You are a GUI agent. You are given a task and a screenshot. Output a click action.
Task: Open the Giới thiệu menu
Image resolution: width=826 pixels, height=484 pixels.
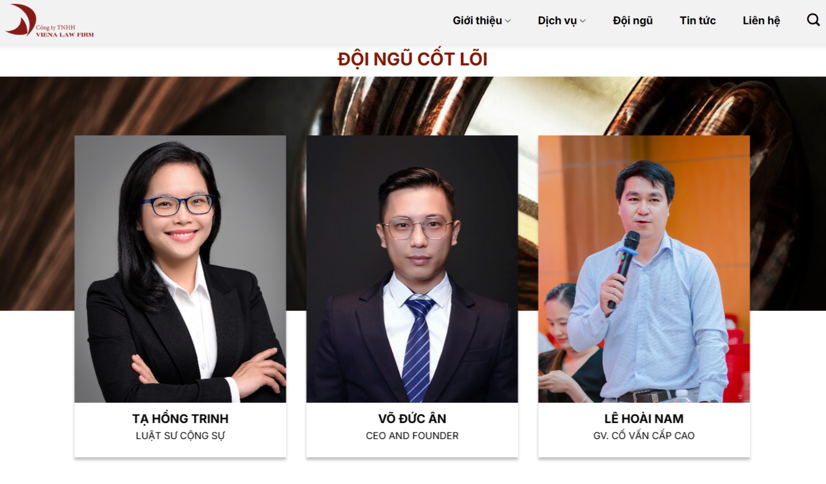click(477, 21)
